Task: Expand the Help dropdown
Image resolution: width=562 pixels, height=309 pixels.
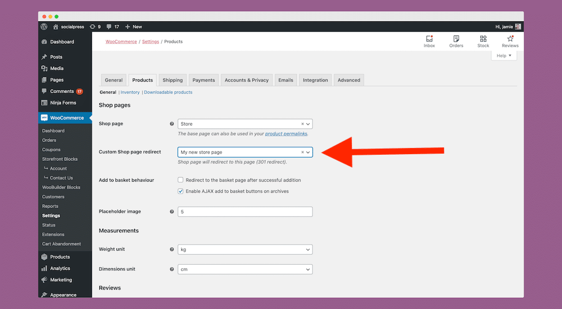Action: [504, 56]
